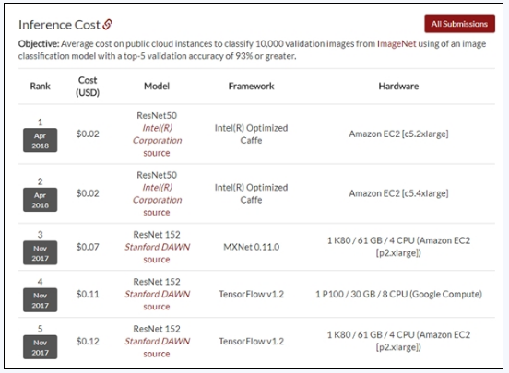The image size is (509, 373).
Task: Click the Nov 2017 badge for rank 5
Action: pos(41,347)
